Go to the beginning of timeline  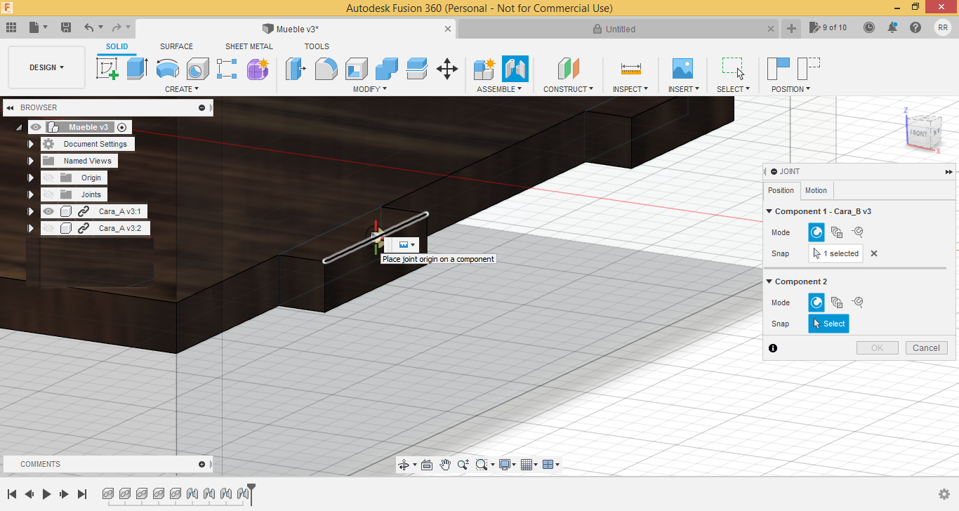pyautogui.click(x=12, y=494)
